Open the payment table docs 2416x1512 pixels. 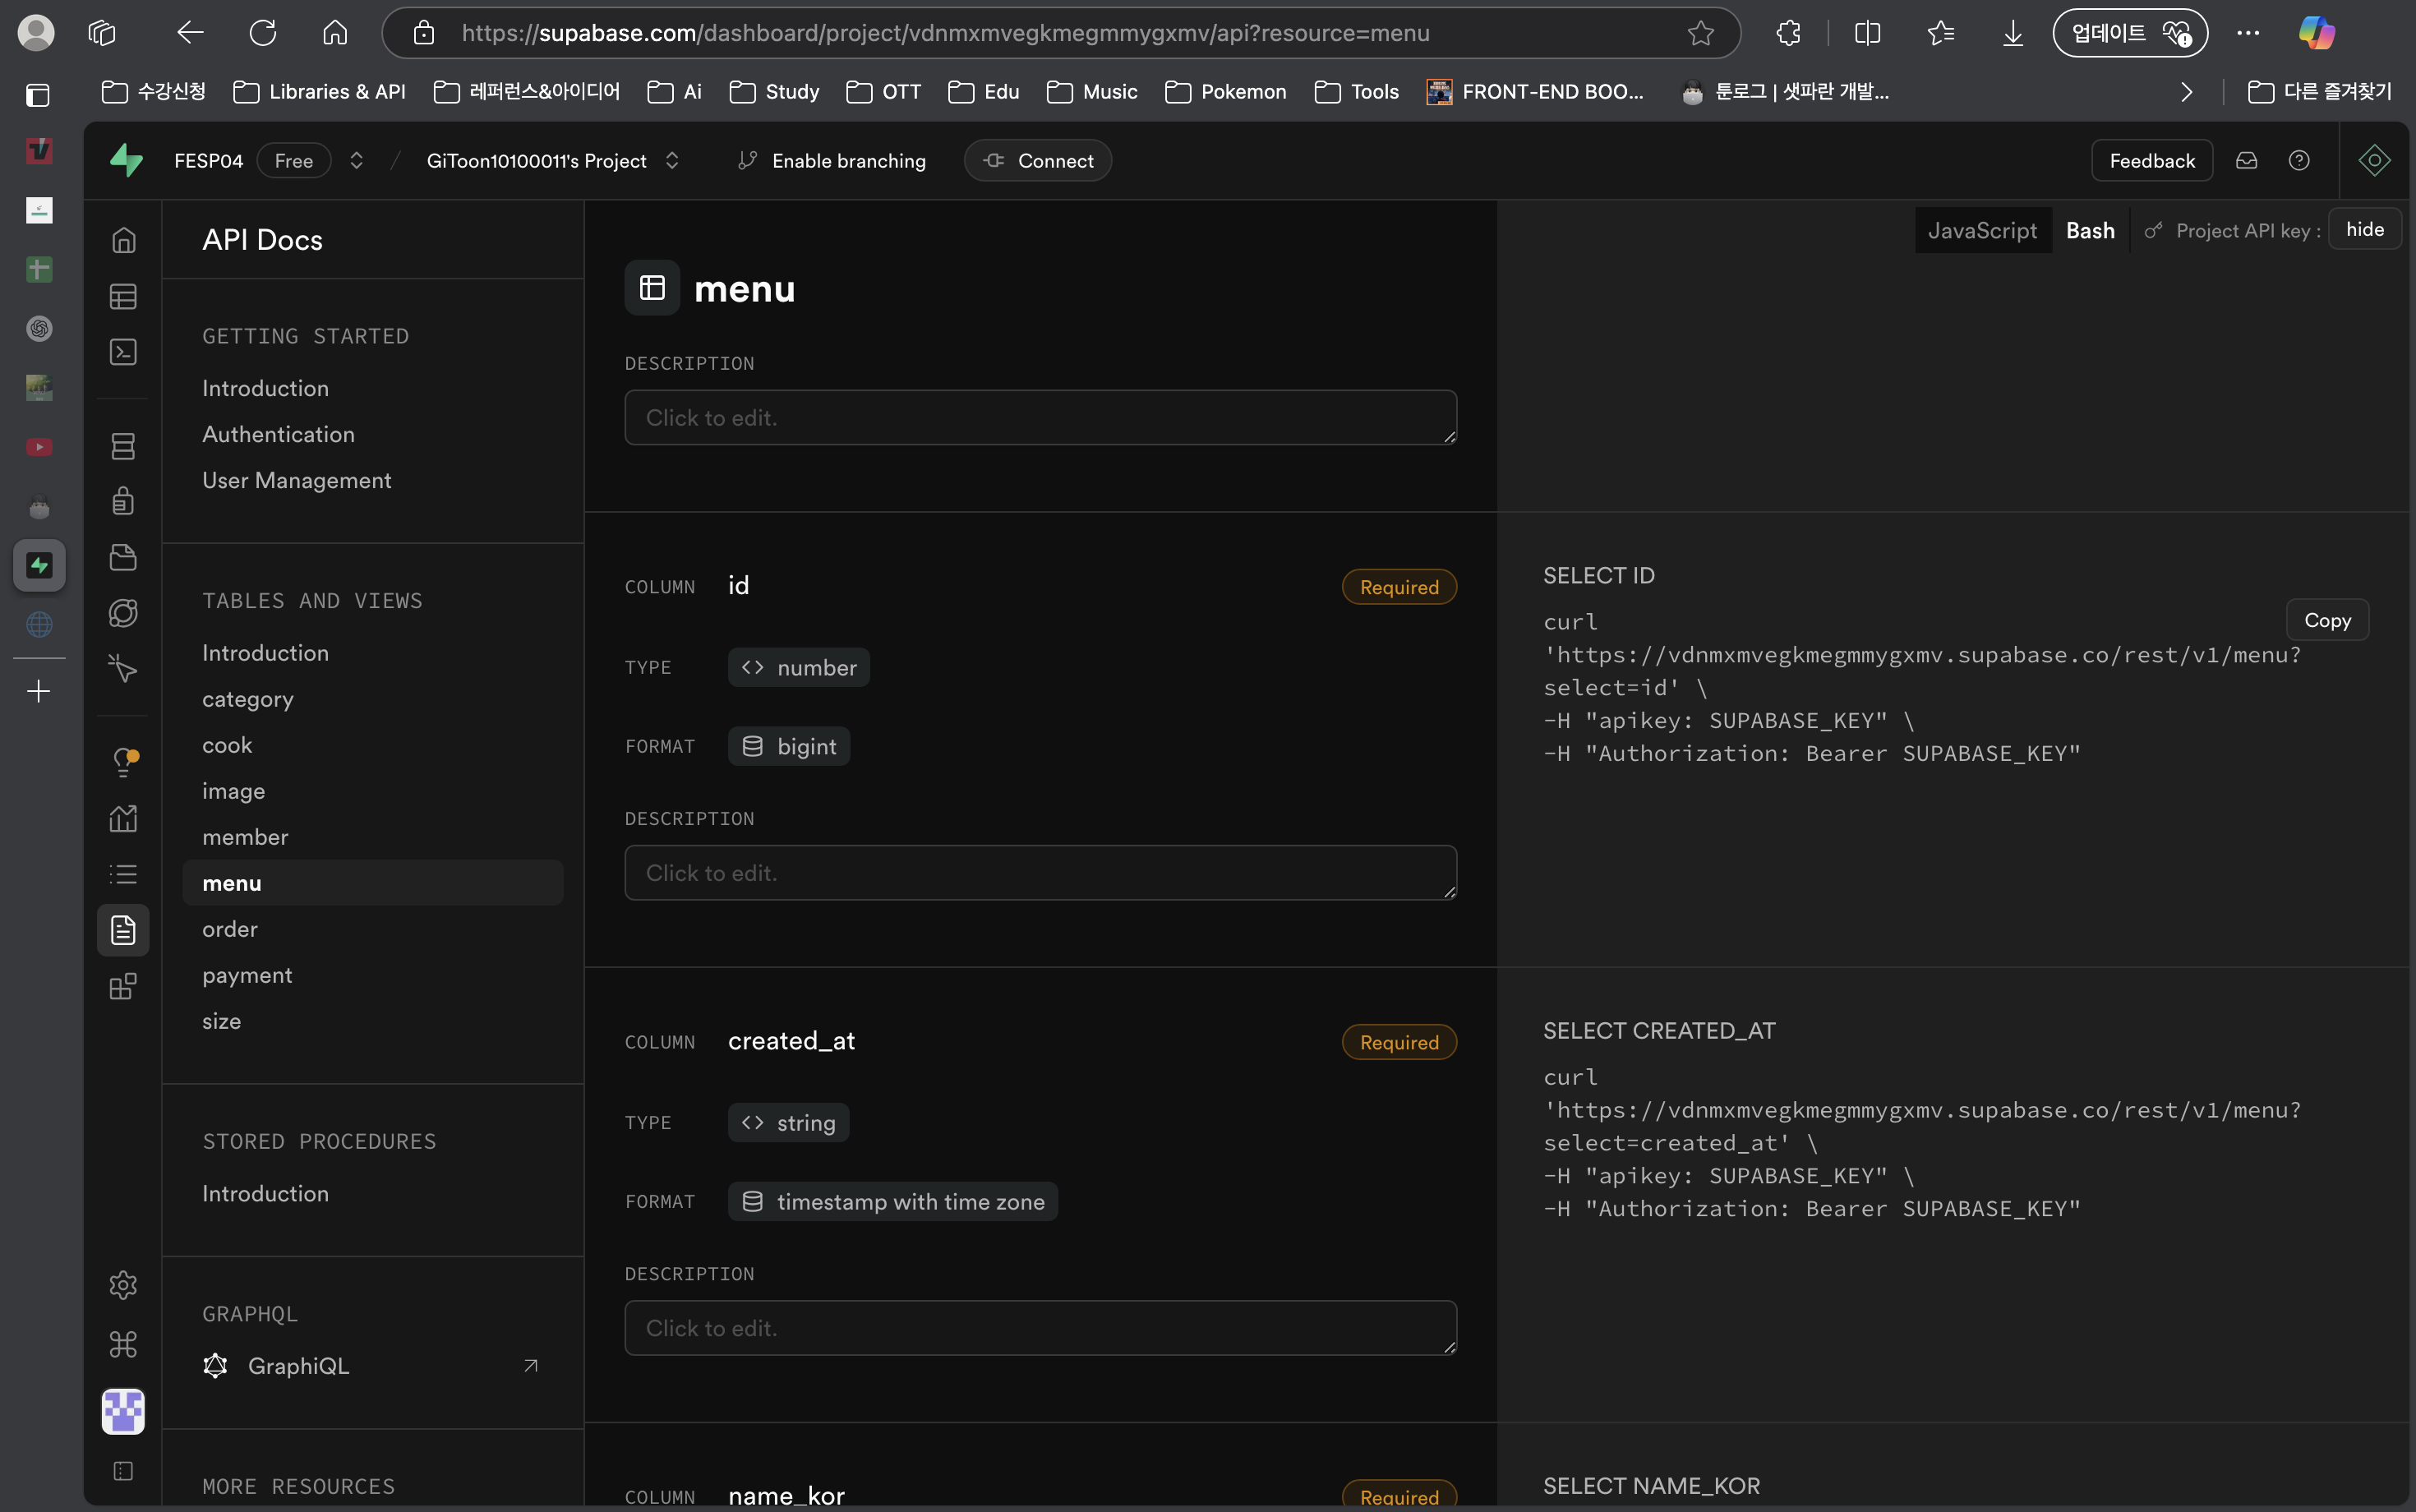click(x=247, y=975)
